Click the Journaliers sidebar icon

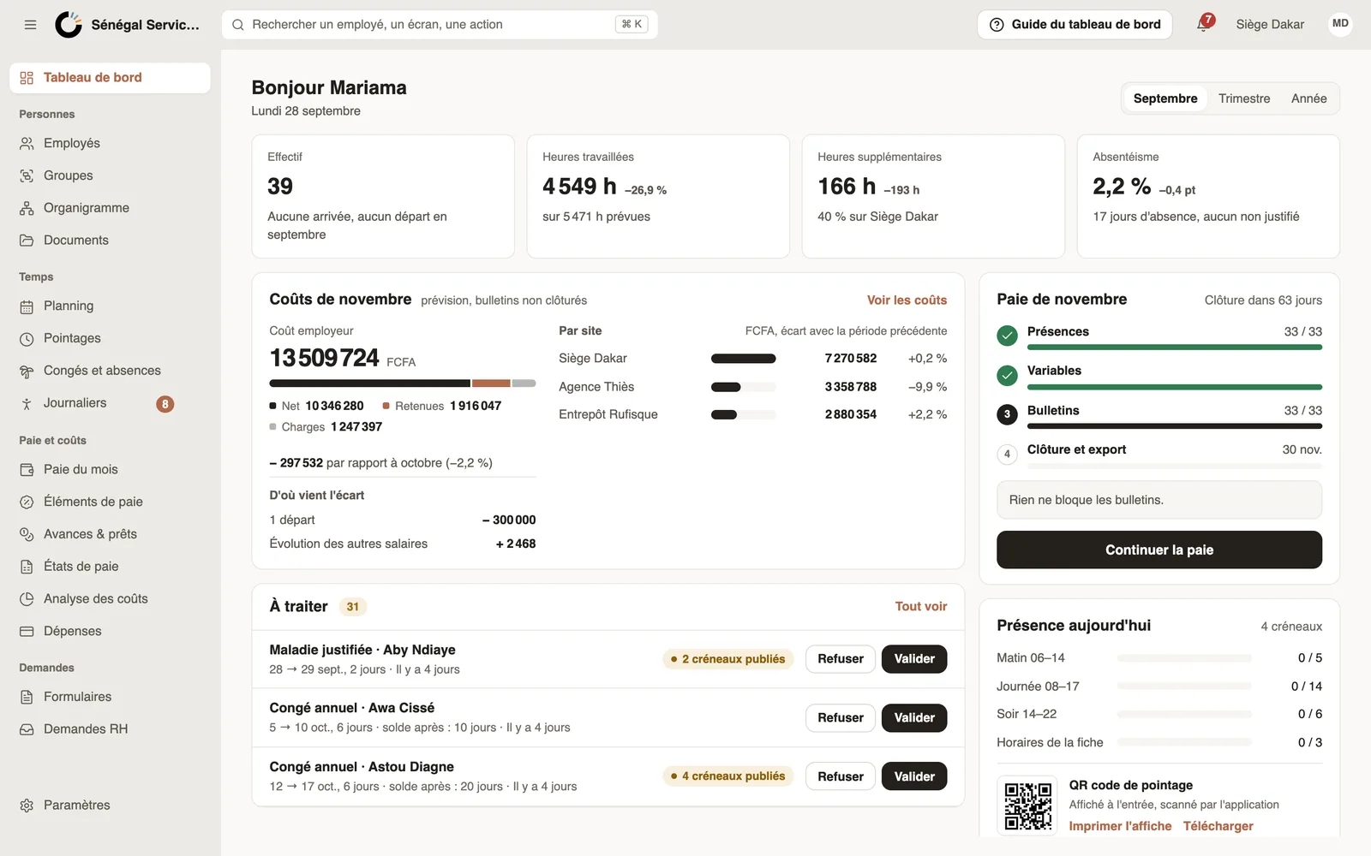click(x=27, y=403)
